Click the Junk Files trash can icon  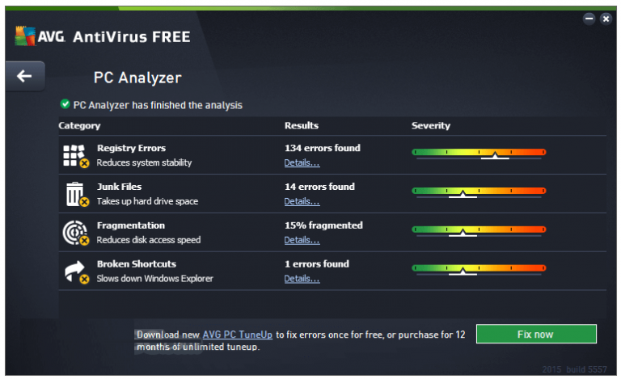click(77, 194)
